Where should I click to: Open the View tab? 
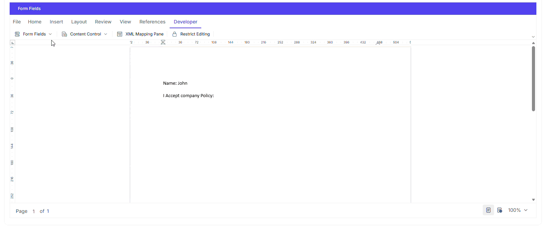click(x=125, y=22)
